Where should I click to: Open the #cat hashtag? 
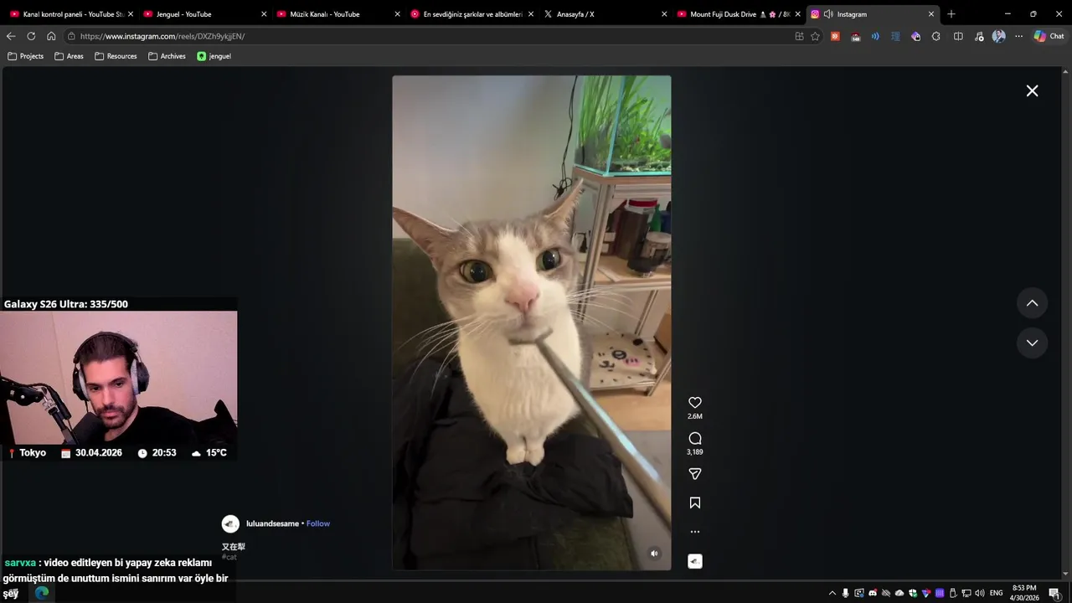point(229,557)
